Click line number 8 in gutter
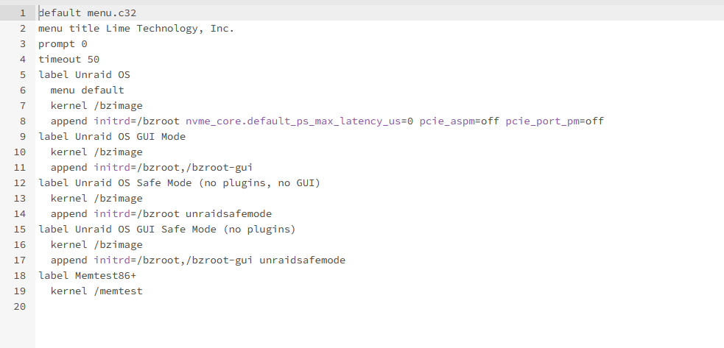The height and width of the screenshot is (348, 724). (23, 121)
